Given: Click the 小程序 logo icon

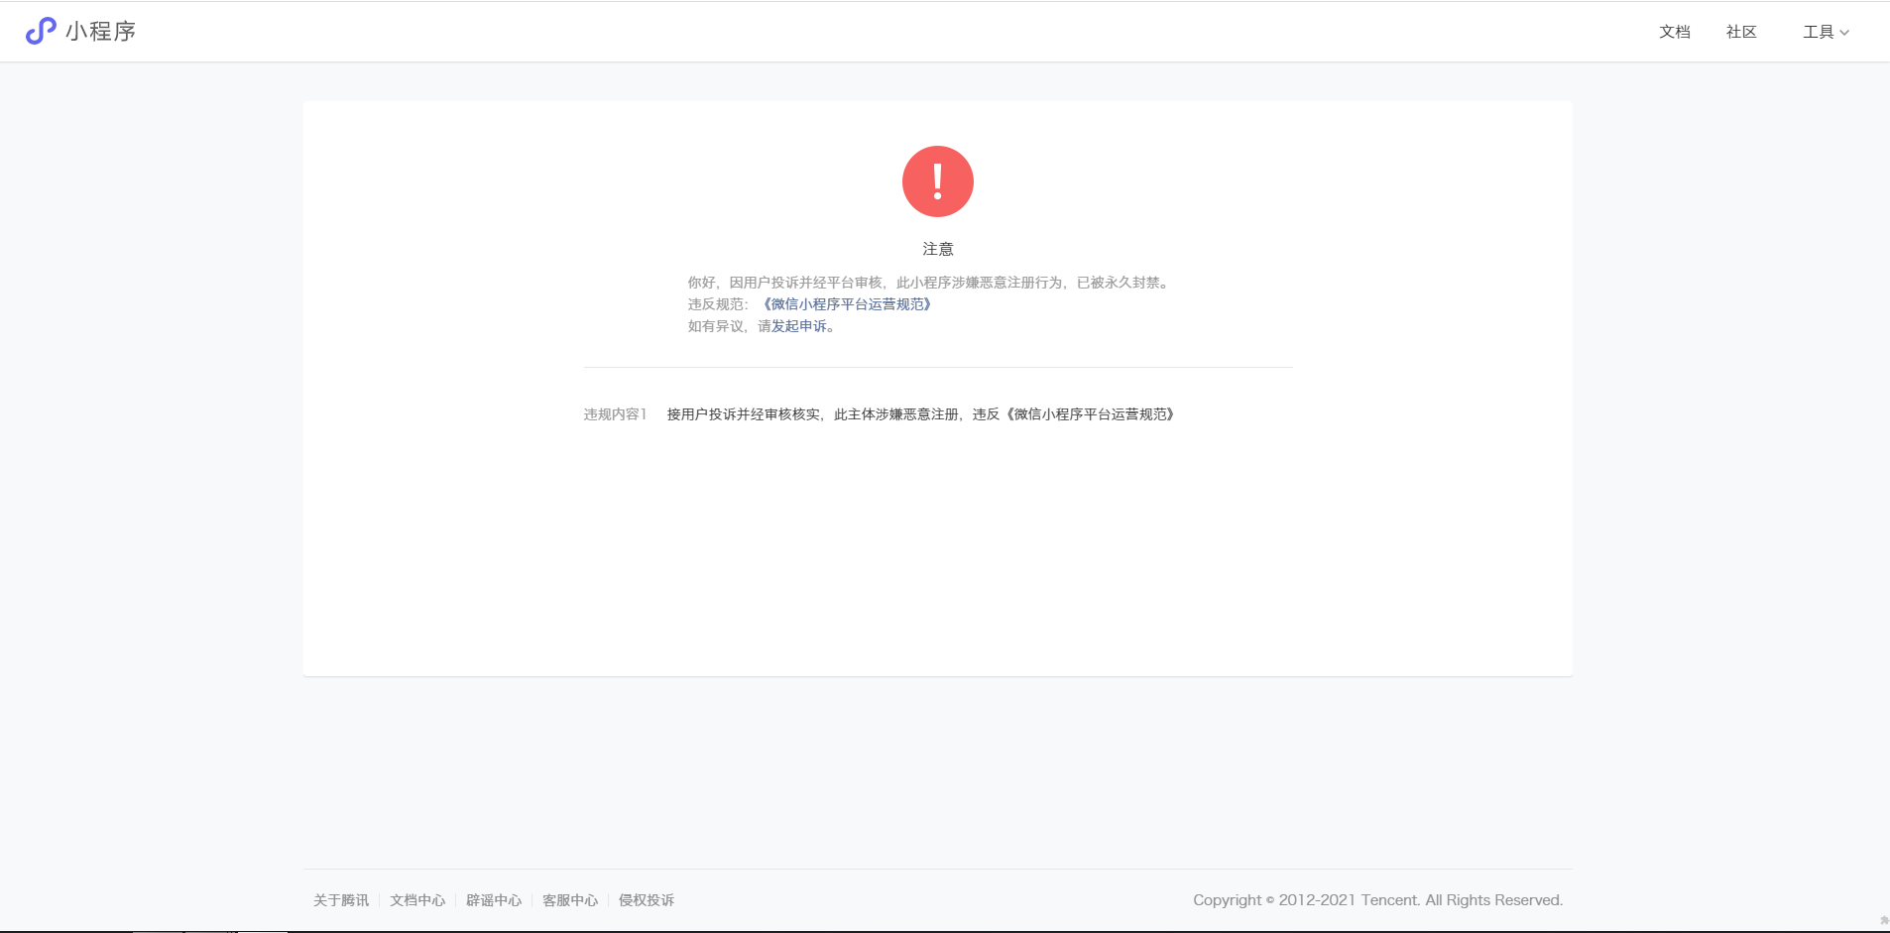Looking at the screenshot, I should [x=41, y=31].
